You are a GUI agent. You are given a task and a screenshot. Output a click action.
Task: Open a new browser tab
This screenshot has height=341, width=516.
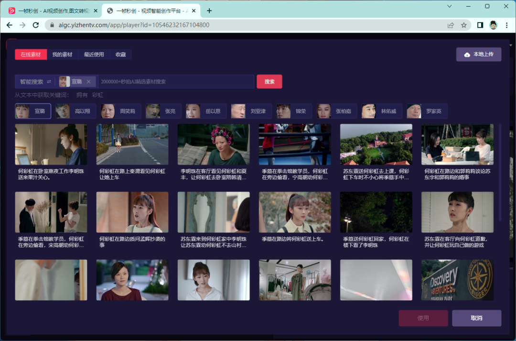(x=209, y=11)
